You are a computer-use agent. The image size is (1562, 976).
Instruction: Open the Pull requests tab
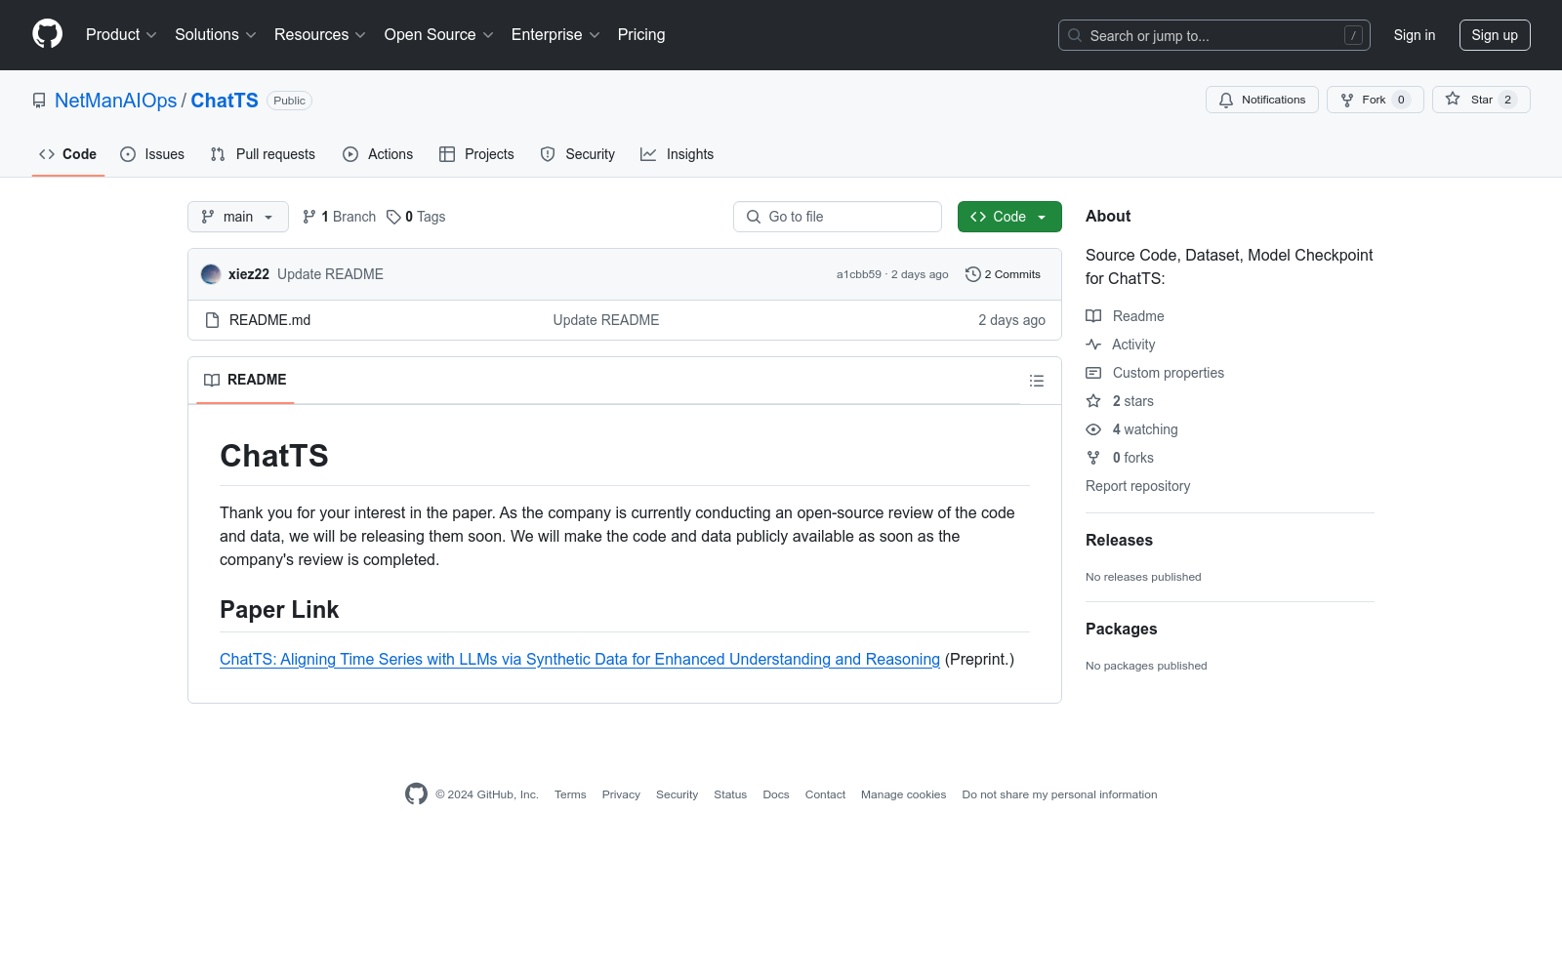(x=263, y=154)
